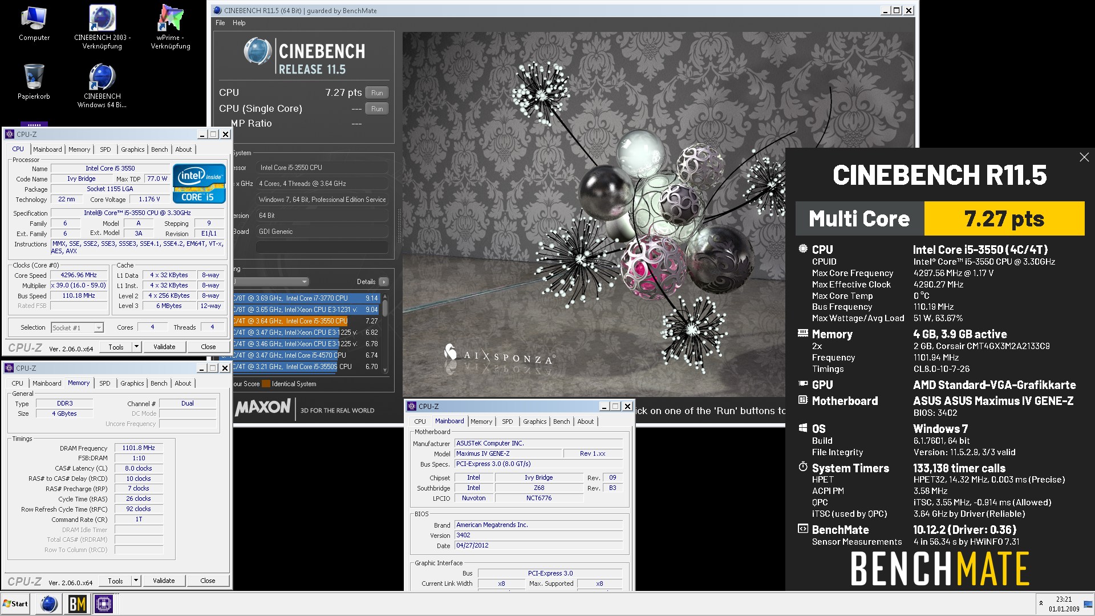Viewport: 1095px width, 616px height.
Task: Click the yellow 7.27 pts score banner
Action: (x=1004, y=218)
